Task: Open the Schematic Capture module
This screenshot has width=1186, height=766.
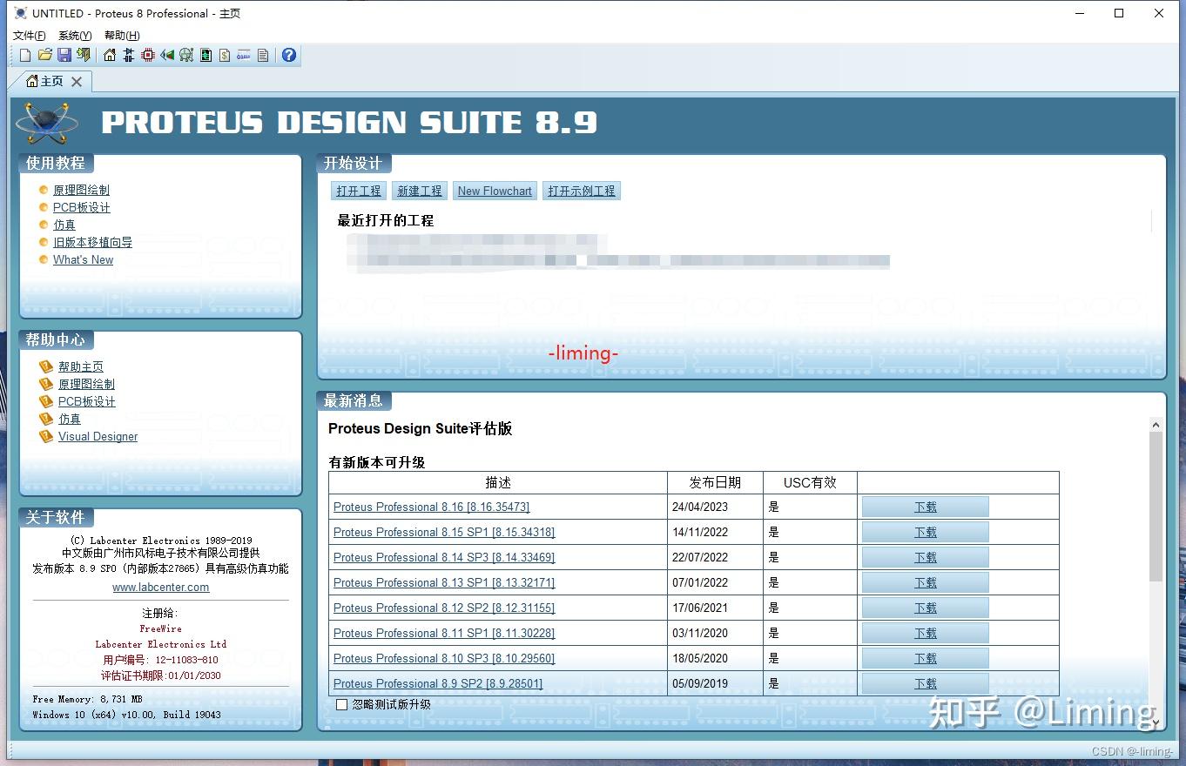Action: (128, 55)
